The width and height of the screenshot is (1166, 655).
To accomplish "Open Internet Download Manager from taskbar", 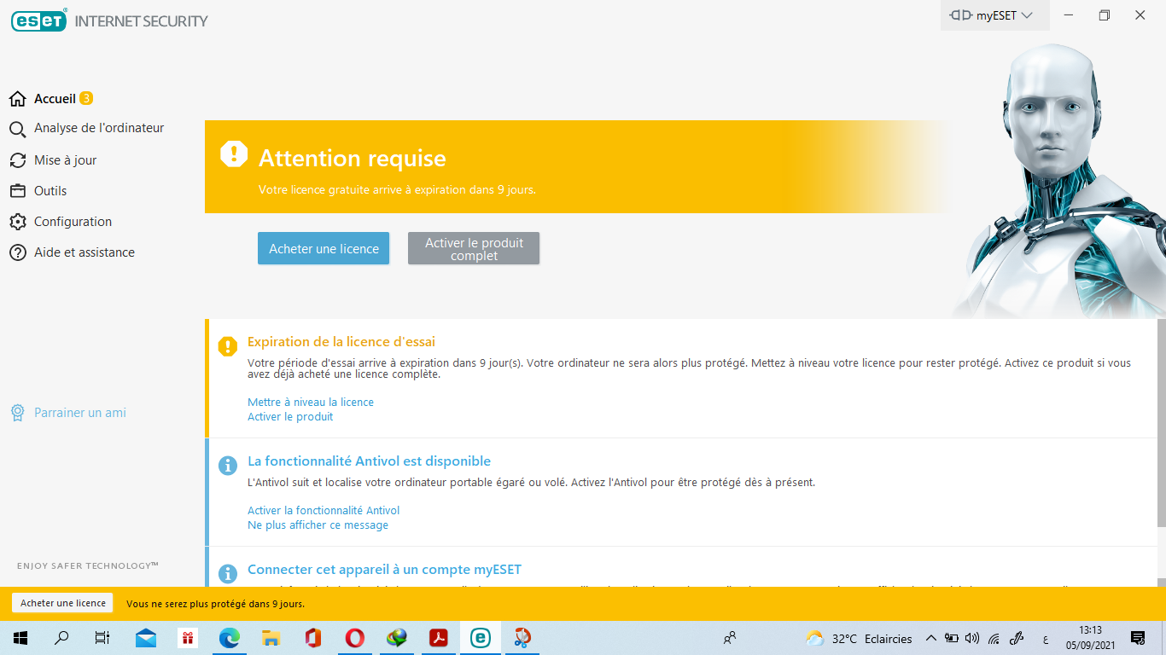I will (x=397, y=638).
